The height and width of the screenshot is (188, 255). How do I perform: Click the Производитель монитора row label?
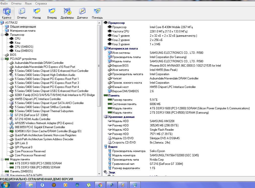129,151
